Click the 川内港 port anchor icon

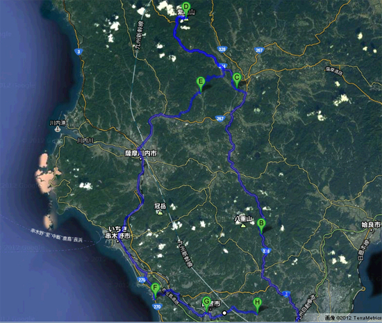point(58,129)
